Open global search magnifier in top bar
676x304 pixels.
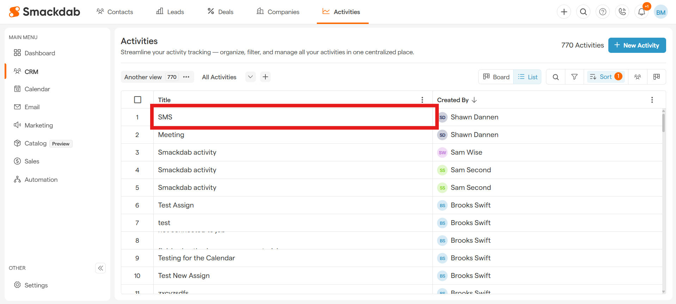click(x=583, y=12)
